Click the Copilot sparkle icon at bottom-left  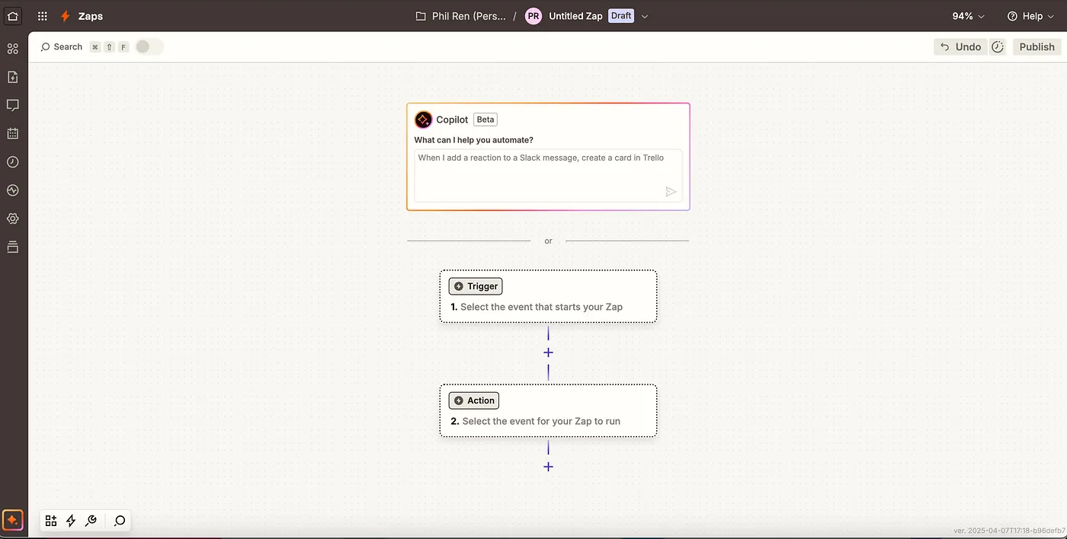point(12,521)
